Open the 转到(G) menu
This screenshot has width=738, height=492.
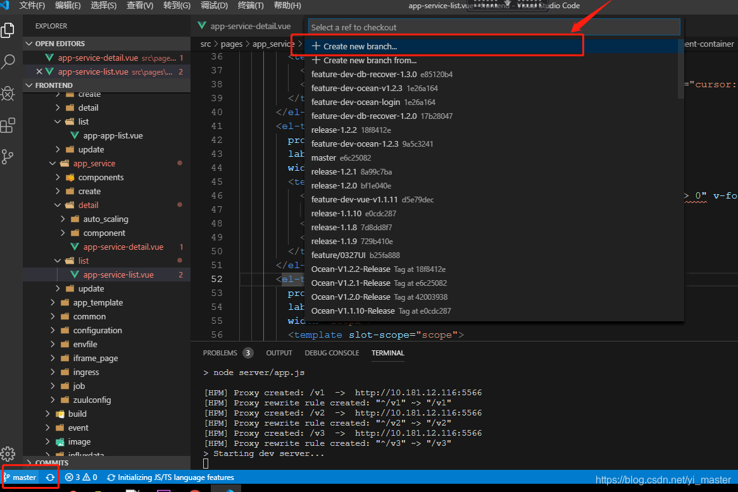(177, 6)
